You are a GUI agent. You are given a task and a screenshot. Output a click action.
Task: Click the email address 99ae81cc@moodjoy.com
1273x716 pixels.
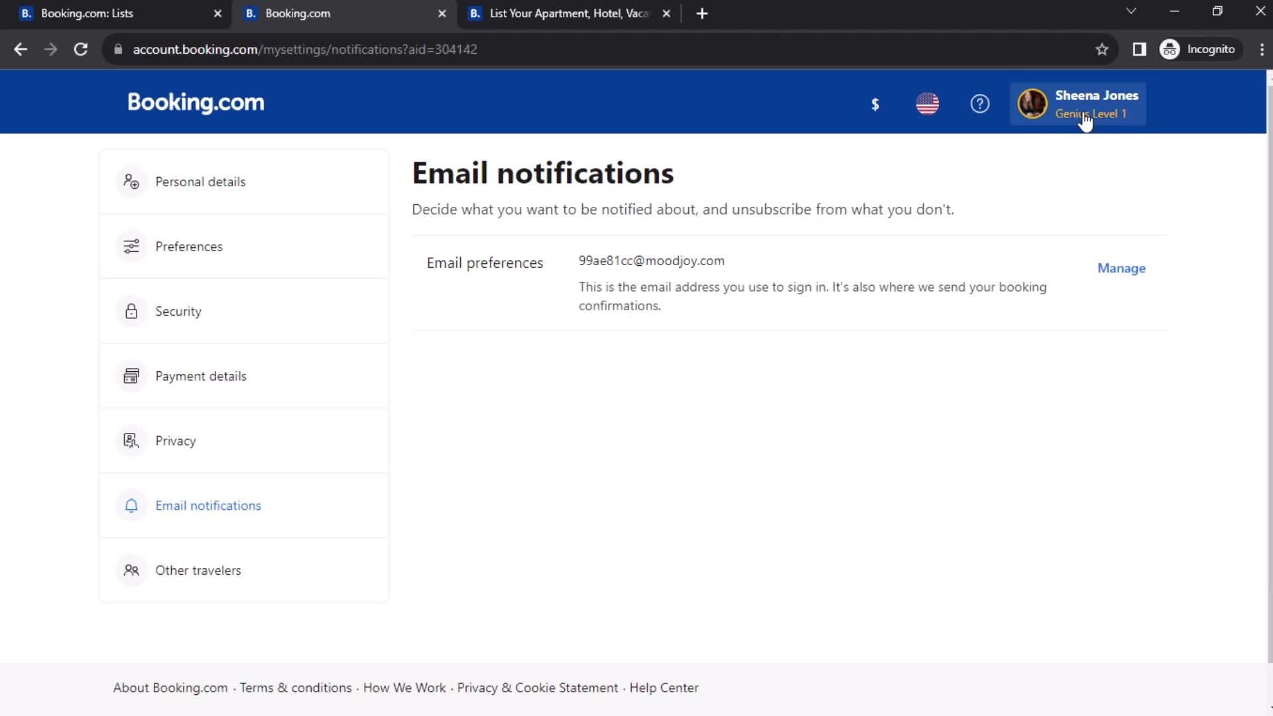(651, 261)
